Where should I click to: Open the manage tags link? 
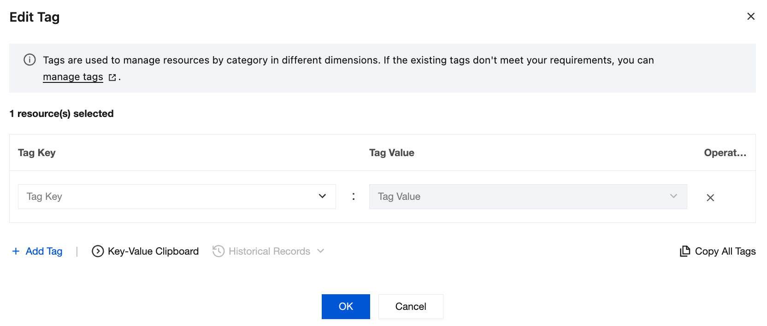point(73,77)
